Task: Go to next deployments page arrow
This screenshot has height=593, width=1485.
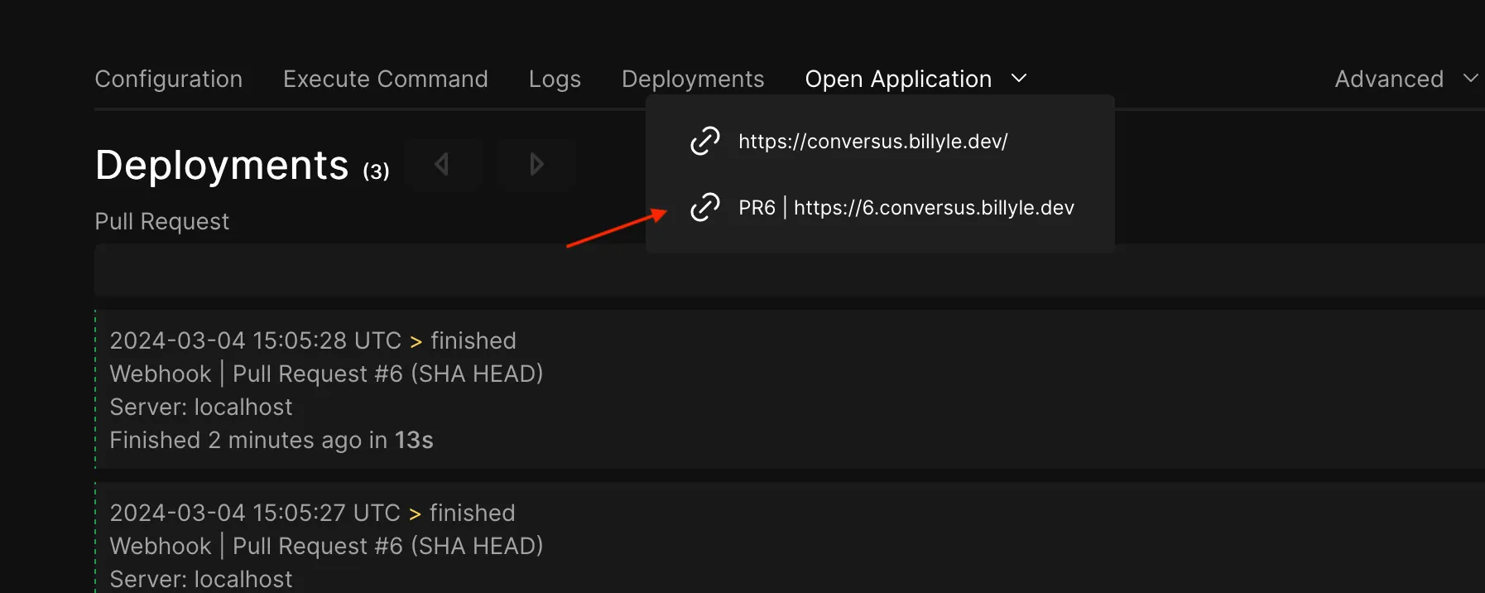Action: coord(536,164)
